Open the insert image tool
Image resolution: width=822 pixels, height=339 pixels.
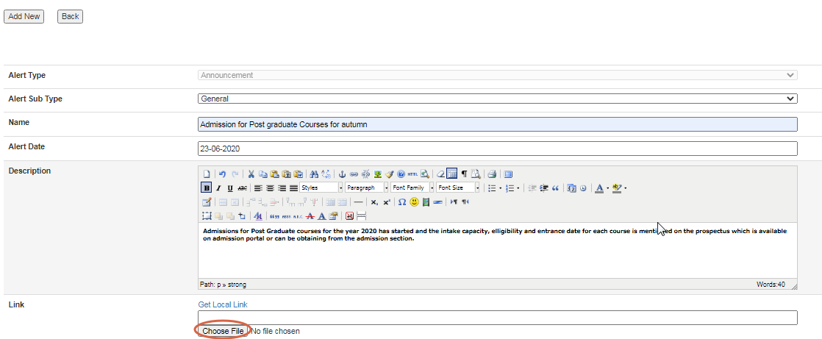(378, 174)
